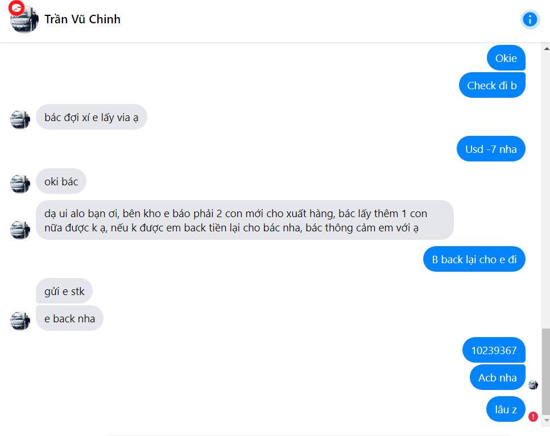Click the avatar beside oki bác message
The width and height of the screenshot is (550, 436).
pos(20,183)
